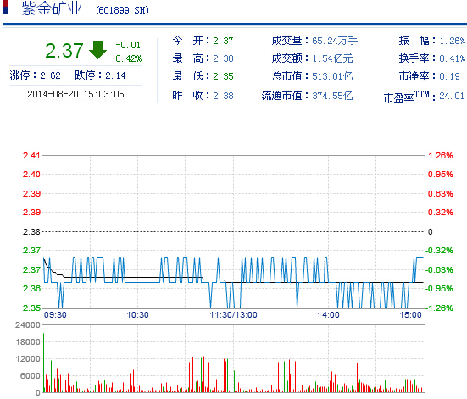Click the 14:00 time axis marker
The height and width of the screenshot is (399, 467).
(x=328, y=315)
